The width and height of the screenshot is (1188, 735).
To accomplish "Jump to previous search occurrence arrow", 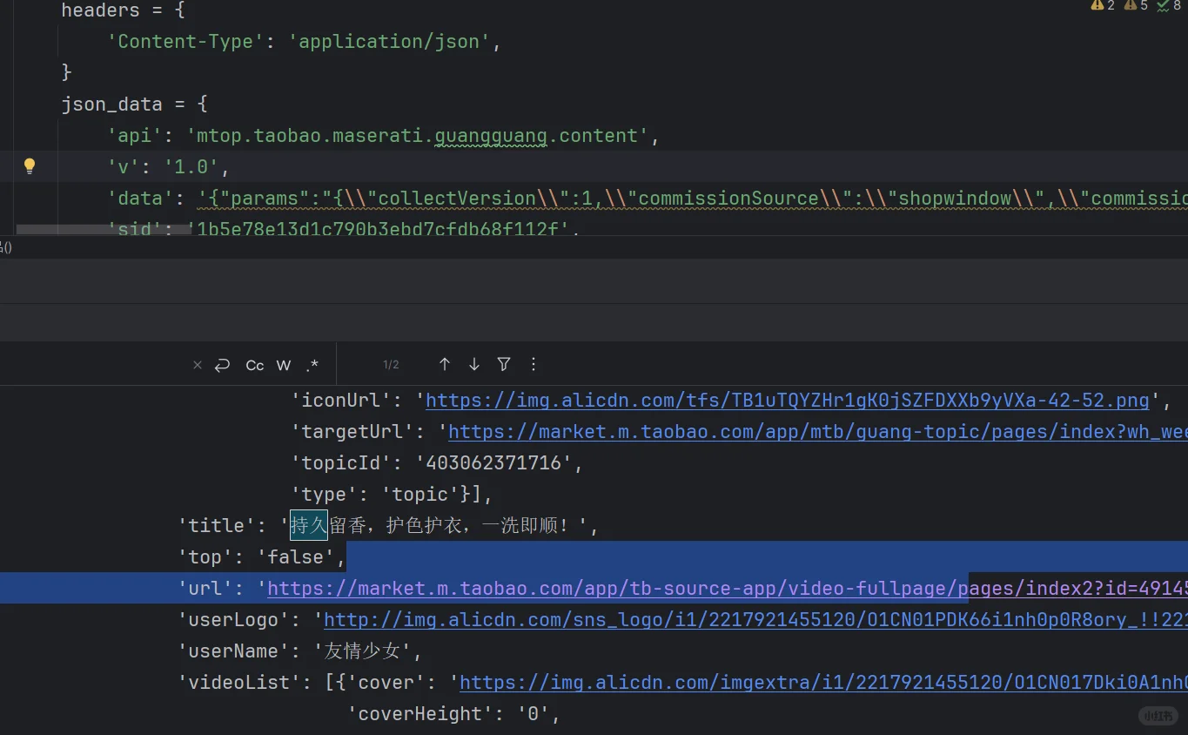I will 445,365.
